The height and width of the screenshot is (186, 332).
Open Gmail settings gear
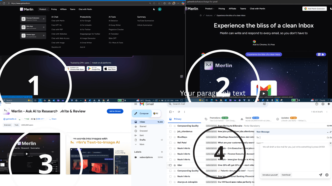pos(323,104)
